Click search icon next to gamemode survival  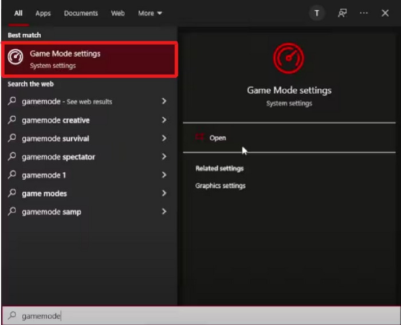(12, 138)
